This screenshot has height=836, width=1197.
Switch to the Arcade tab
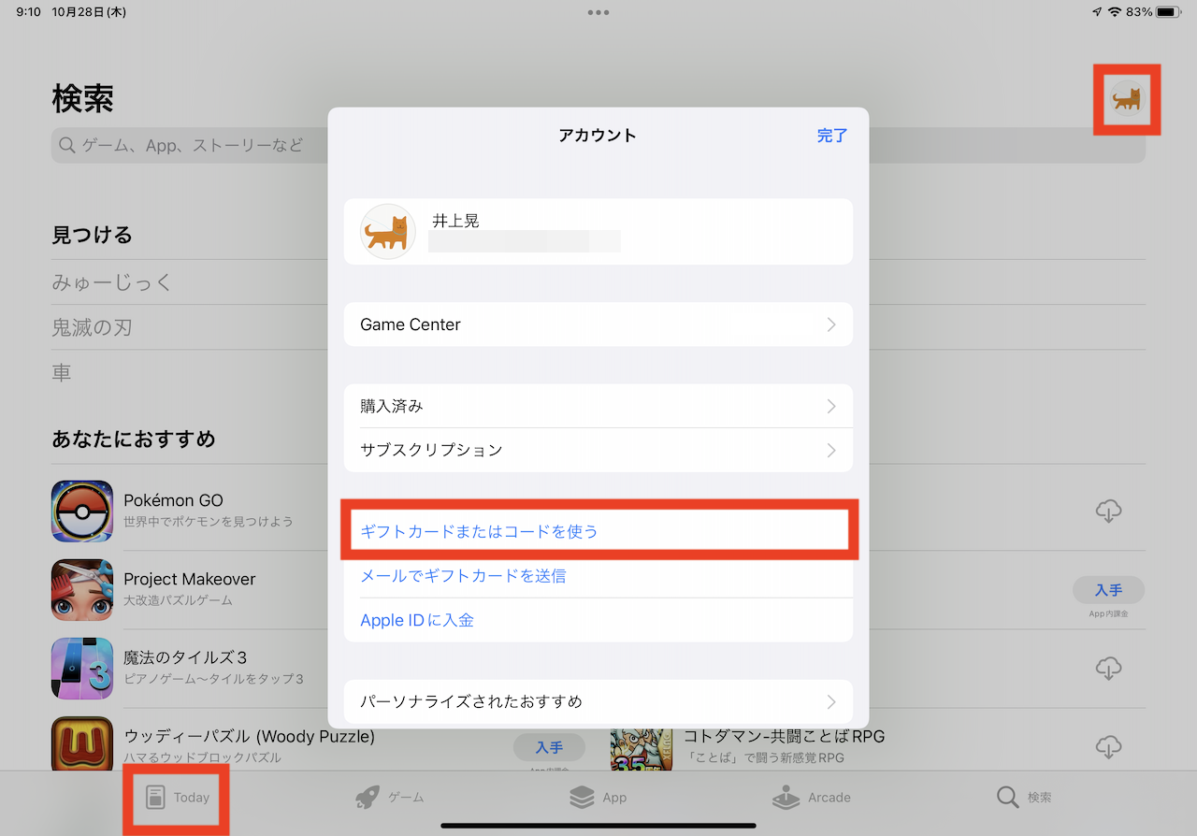812,798
